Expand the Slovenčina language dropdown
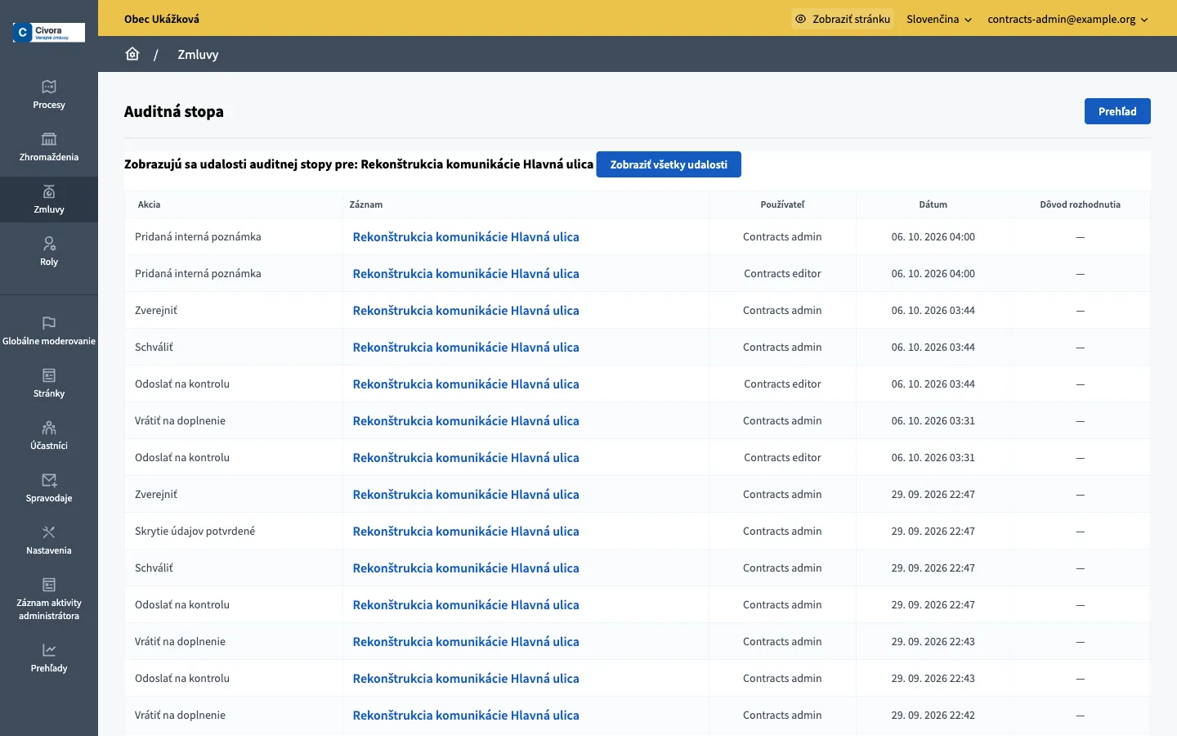 pos(939,19)
